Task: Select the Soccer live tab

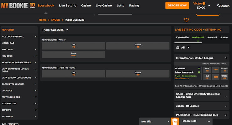Action: coord(224,37)
